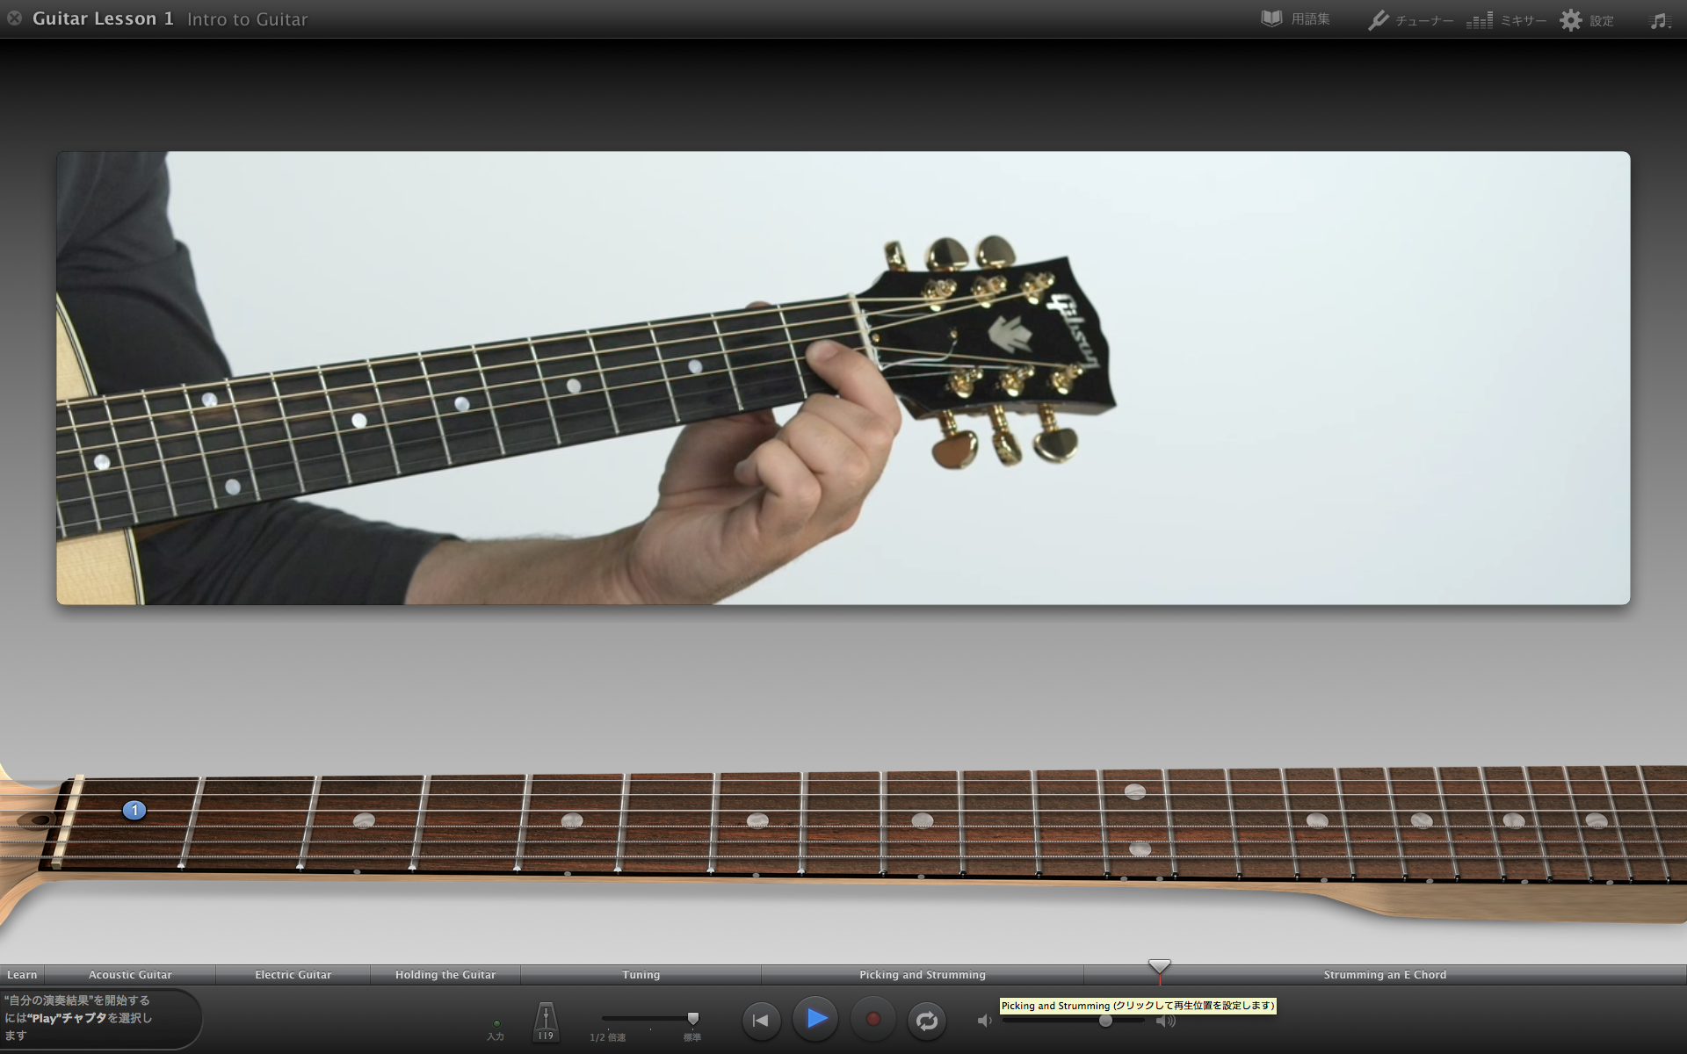Open the music notation view dropdown
Screen dimensions: 1687x1054
1660,19
